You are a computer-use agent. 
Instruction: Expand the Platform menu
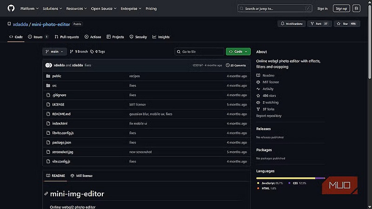[29, 8]
